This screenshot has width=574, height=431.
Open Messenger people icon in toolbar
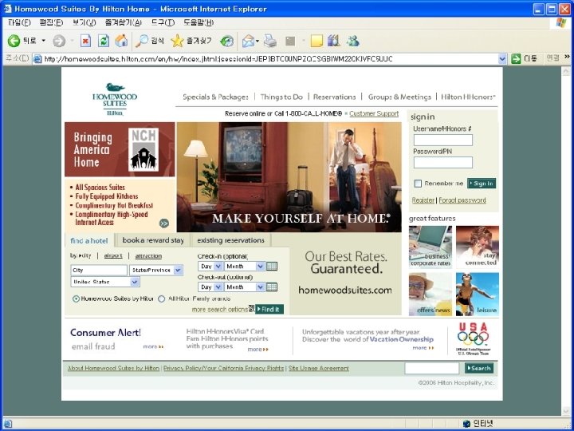(353, 41)
